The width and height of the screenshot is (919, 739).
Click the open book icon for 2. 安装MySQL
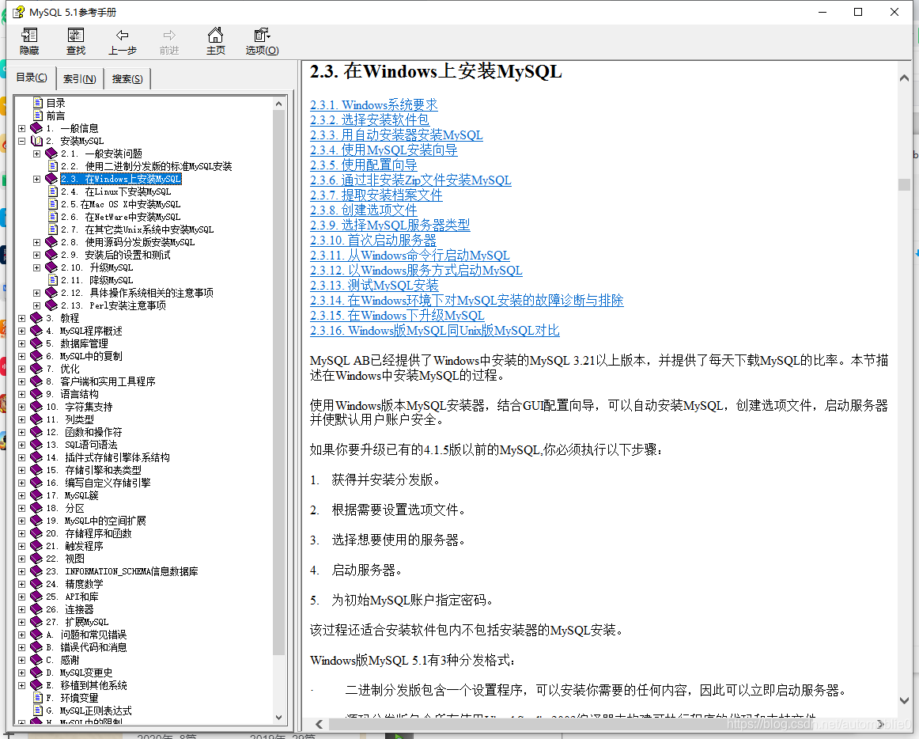pos(36,141)
